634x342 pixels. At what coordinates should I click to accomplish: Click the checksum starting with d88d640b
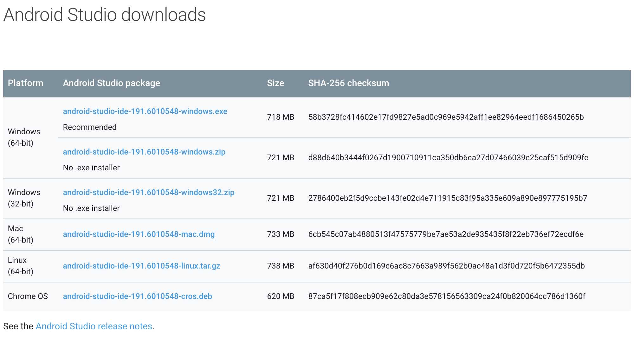click(x=448, y=158)
